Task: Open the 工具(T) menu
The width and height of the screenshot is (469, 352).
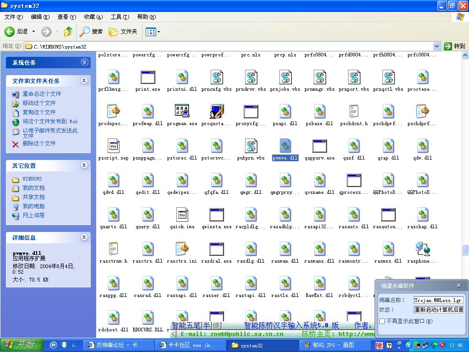Action: click(x=120, y=17)
